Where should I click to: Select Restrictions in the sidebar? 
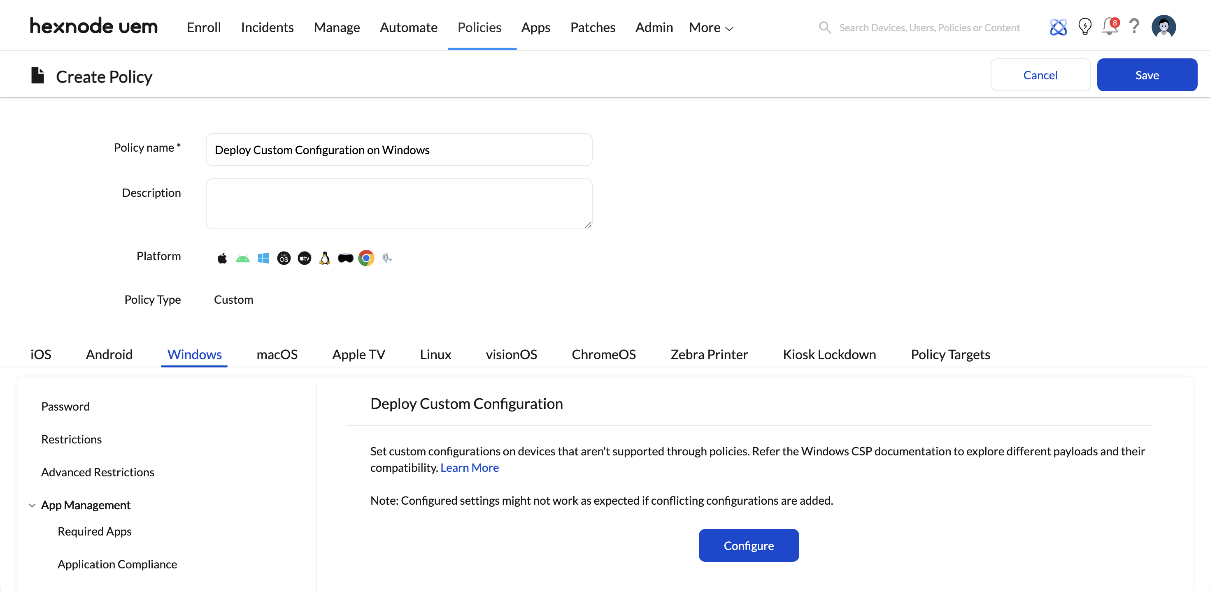pos(71,439)
